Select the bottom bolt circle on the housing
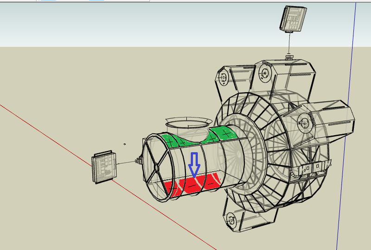The image size is (371, 250). pyautogui.click(x=232, y=219)
